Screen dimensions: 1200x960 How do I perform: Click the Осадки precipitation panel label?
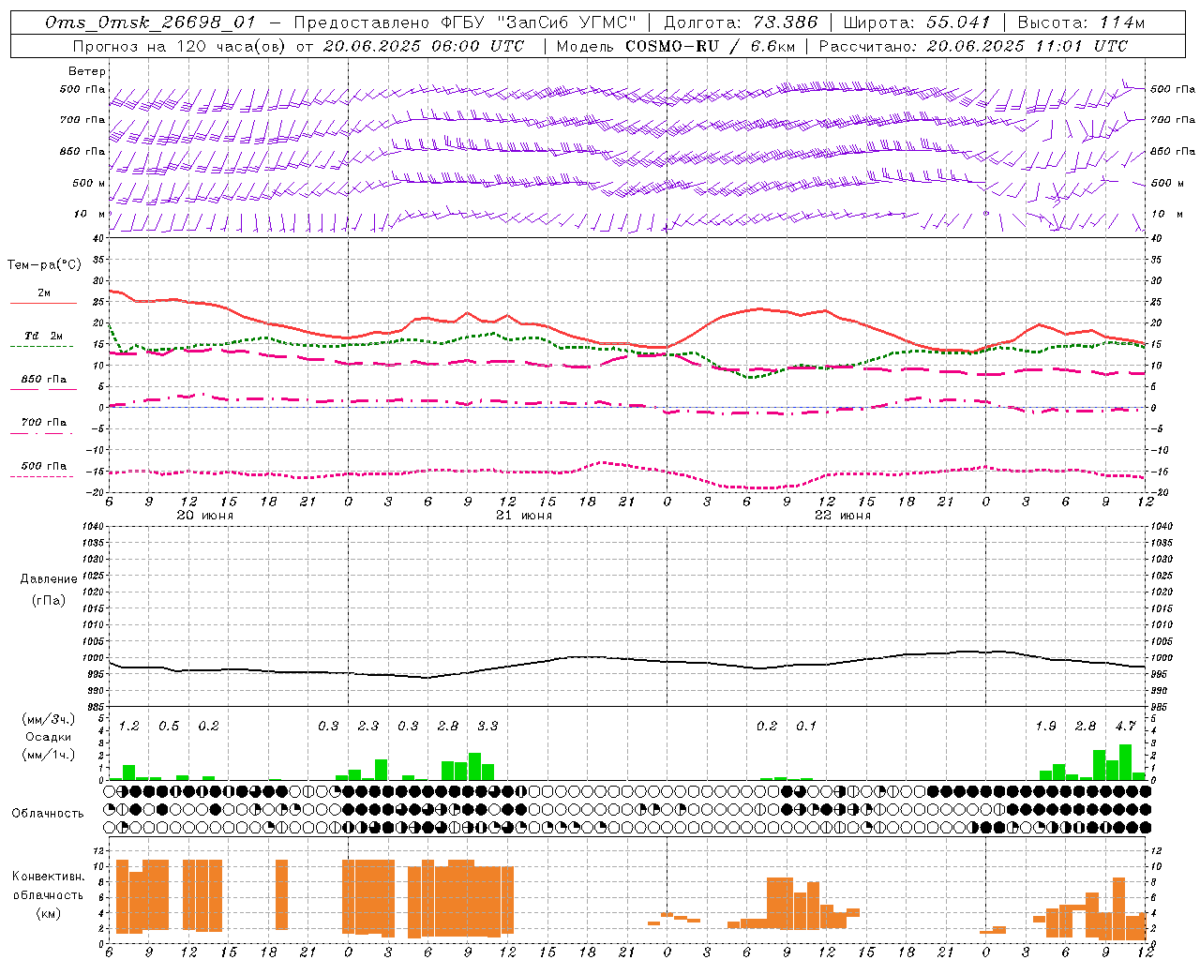click(48, 737)
